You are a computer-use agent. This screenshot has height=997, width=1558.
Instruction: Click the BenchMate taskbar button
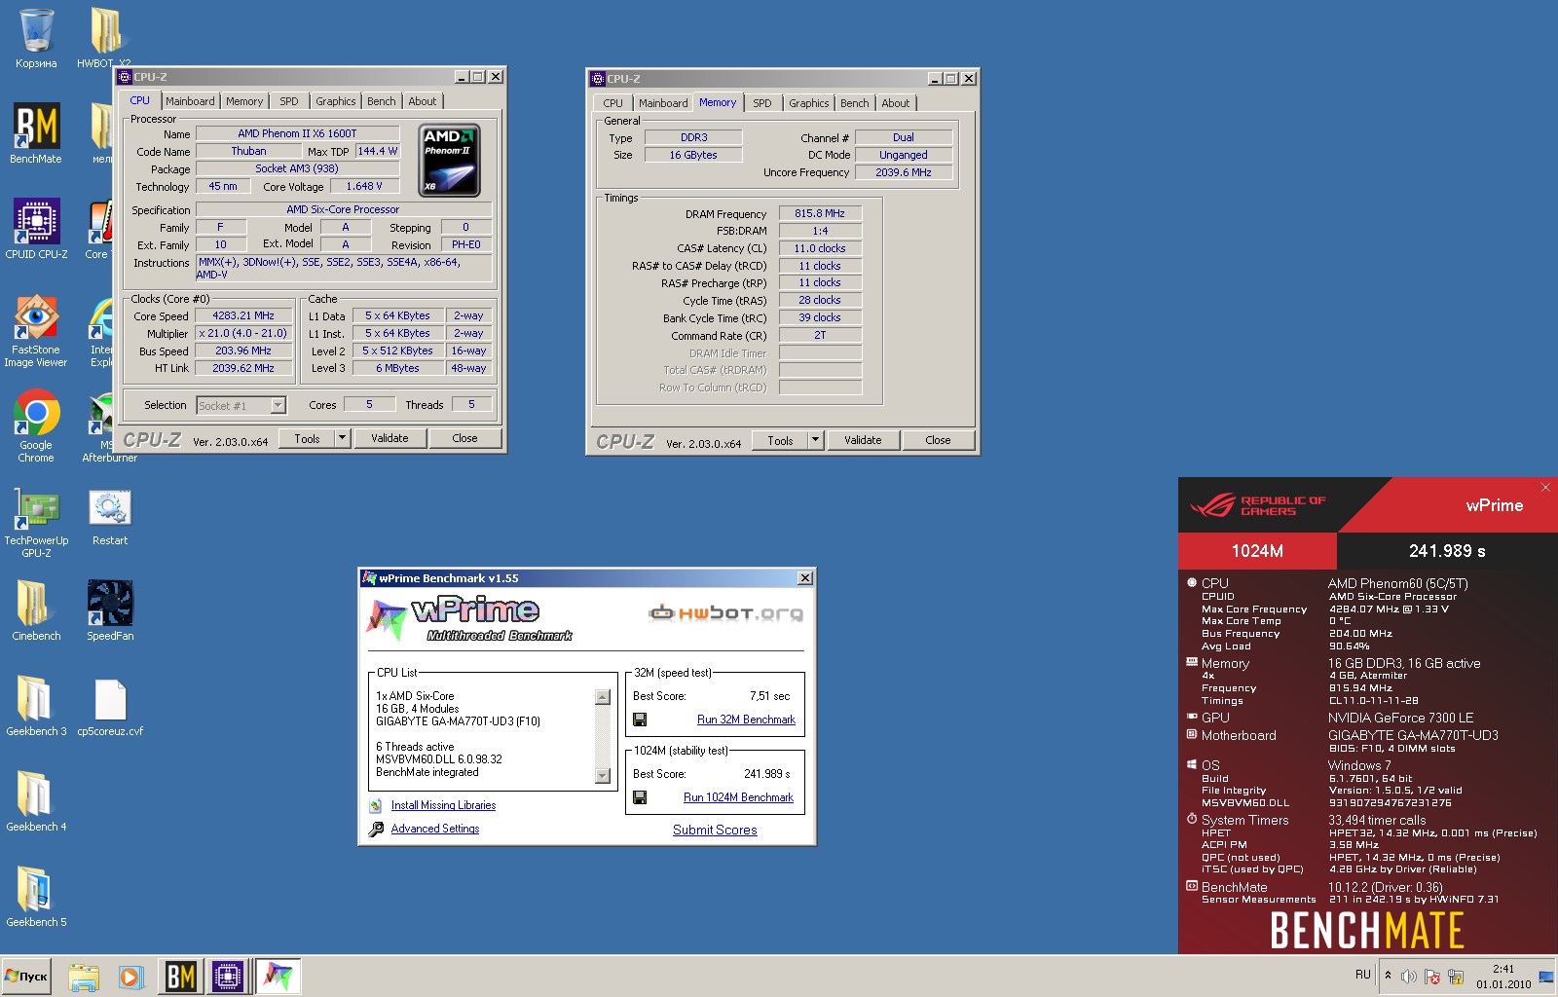pos(180,977)
